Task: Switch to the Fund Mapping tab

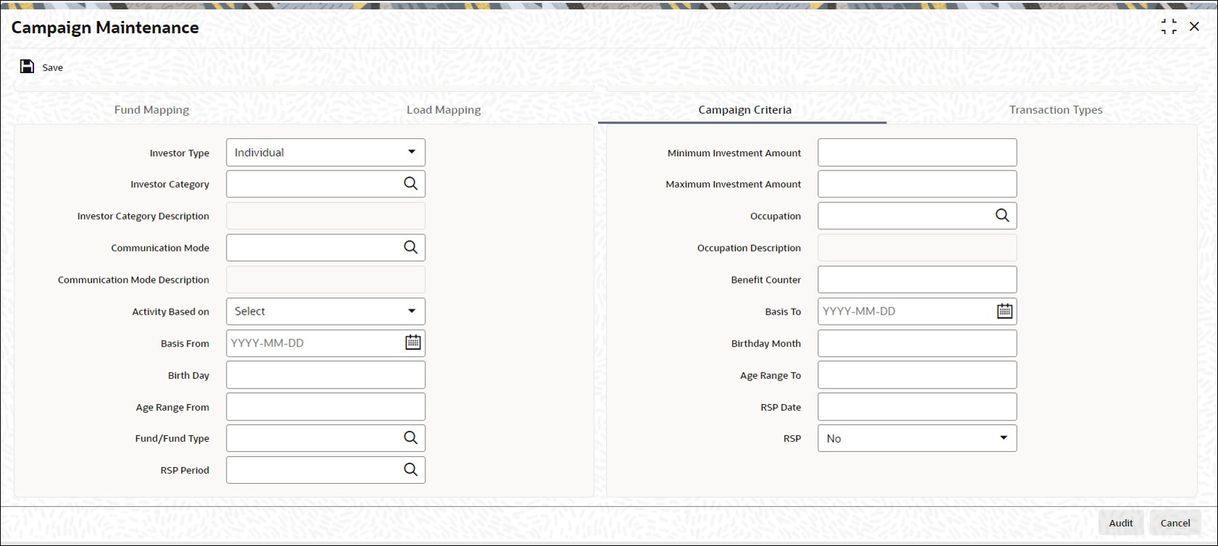Action: coord(151,110)
